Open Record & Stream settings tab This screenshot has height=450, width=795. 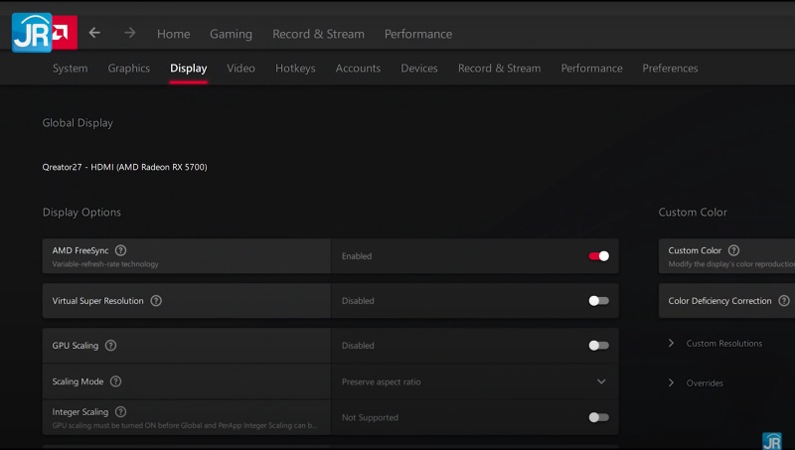tap(500, 68)
